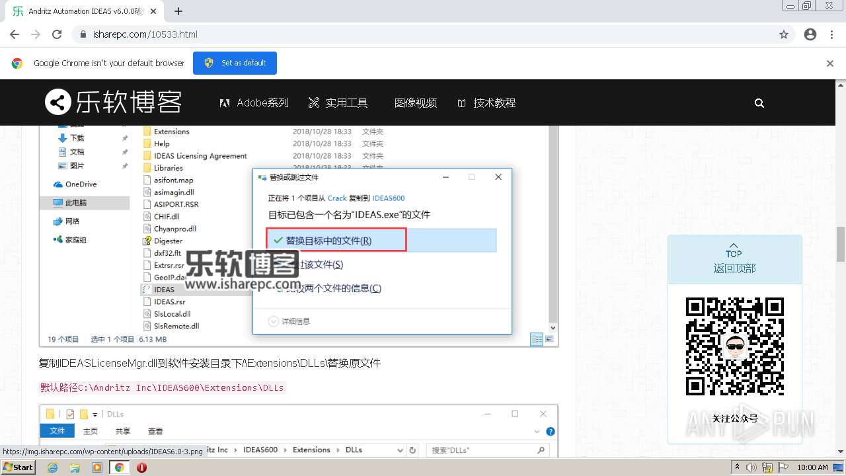Click the page vertical scrollbar thumb
Viewport: 846px width, 476px height.
(841, 245)
